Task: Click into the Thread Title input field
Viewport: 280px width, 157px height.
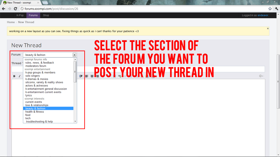Action: [138, 69]
